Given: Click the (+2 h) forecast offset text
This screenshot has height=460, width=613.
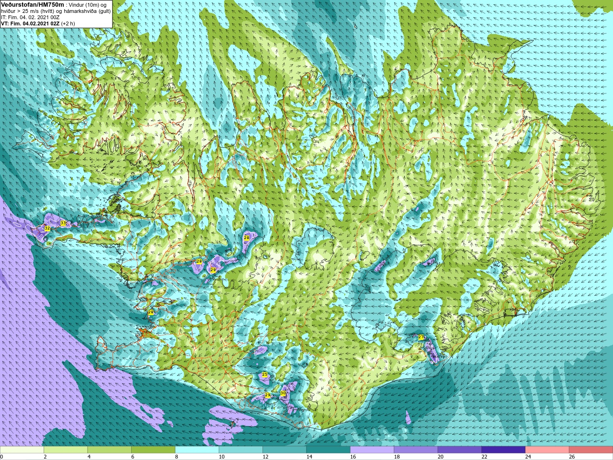Looking at the screenshot, I should click(68, 23).
